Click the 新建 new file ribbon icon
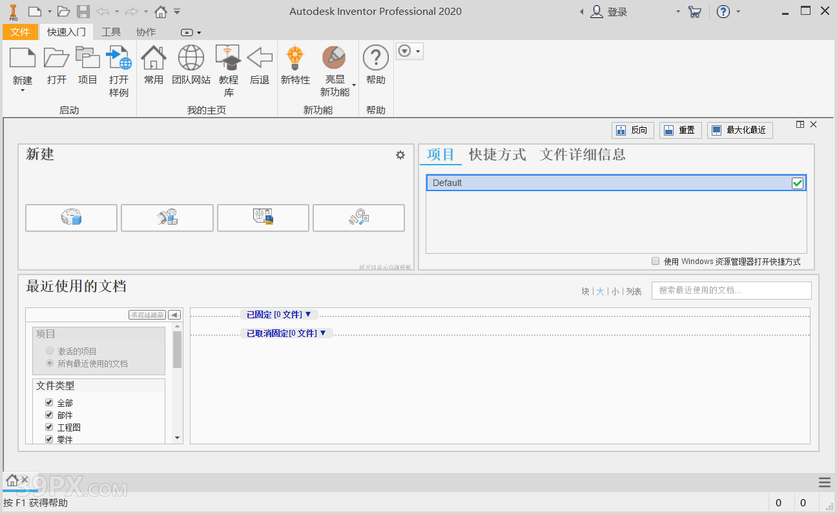 click(23, 58)
